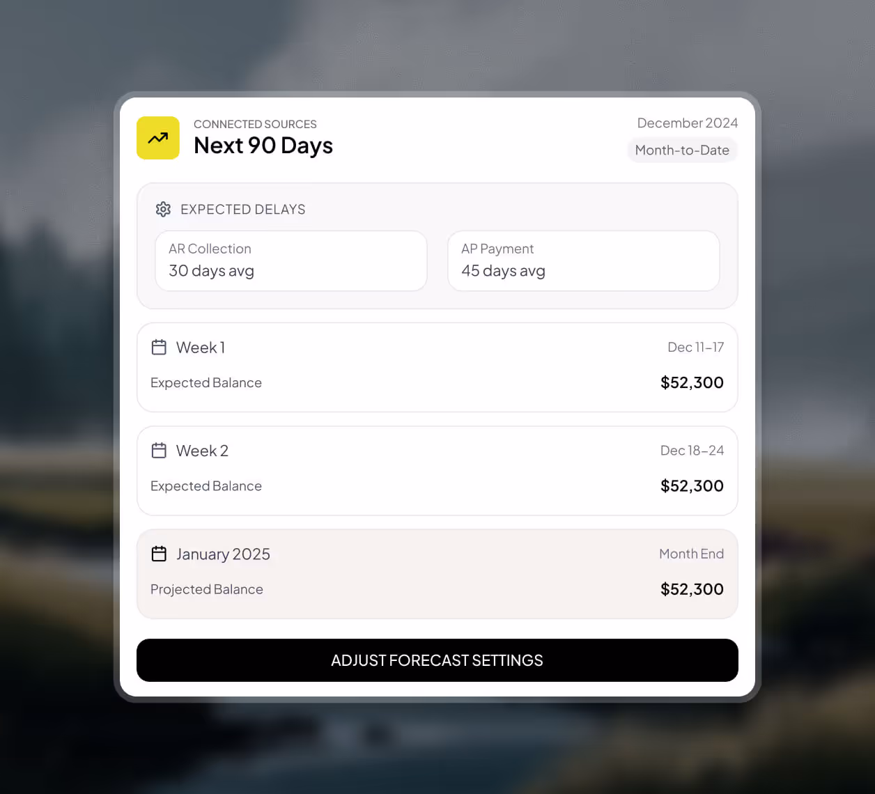Click the Week 2 calendar icon
The image size is (875, 794).
click(159, 450)
